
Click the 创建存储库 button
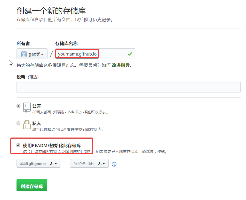point(32,185)
